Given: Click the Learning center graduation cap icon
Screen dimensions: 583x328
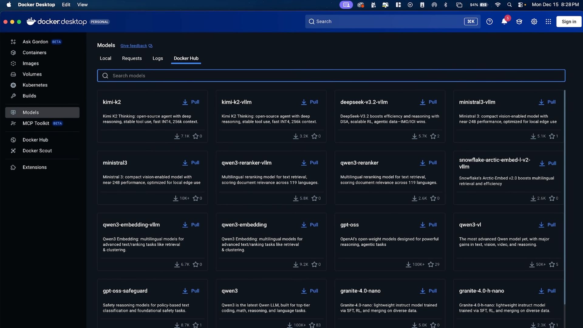Looking at the screenshot, I should tap(519, 22).
